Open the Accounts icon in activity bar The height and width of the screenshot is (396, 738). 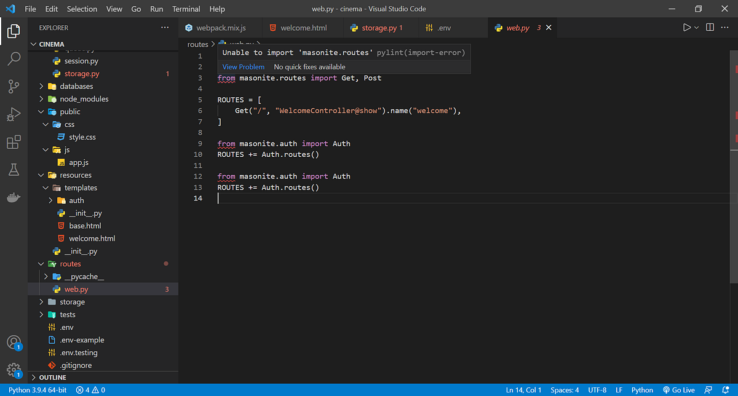(14, 343)
